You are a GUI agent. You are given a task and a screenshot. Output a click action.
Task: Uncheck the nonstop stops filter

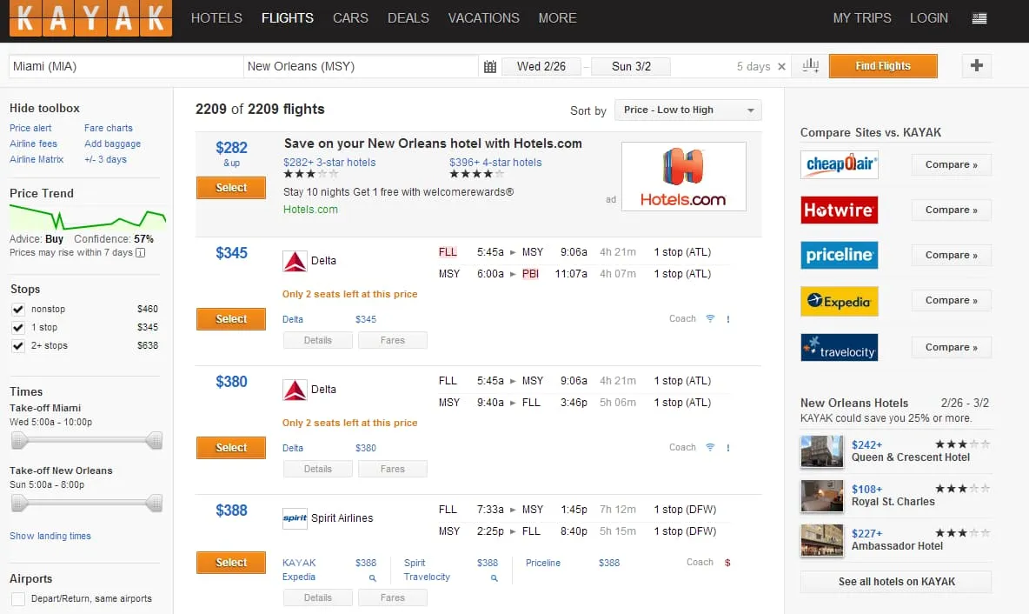click(x=18, y=310)
